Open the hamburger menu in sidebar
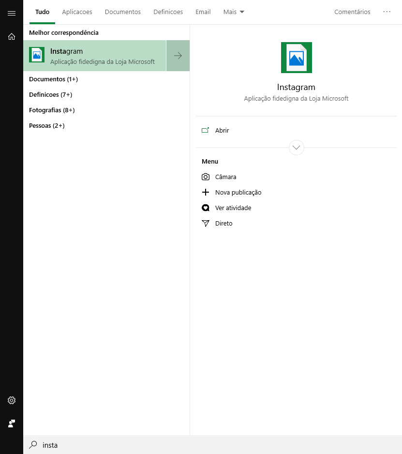The height and width of the screenshot is (454, 402). click(12, 14)
